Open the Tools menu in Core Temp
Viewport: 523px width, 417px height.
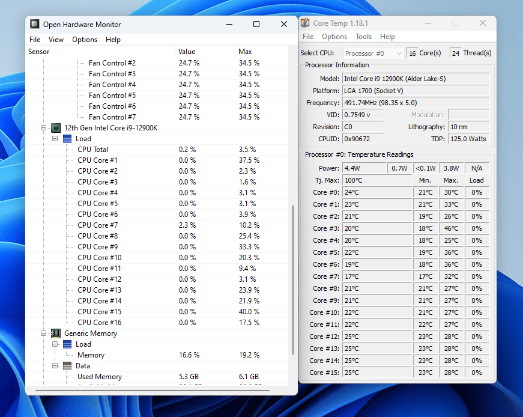coord(363,37)
